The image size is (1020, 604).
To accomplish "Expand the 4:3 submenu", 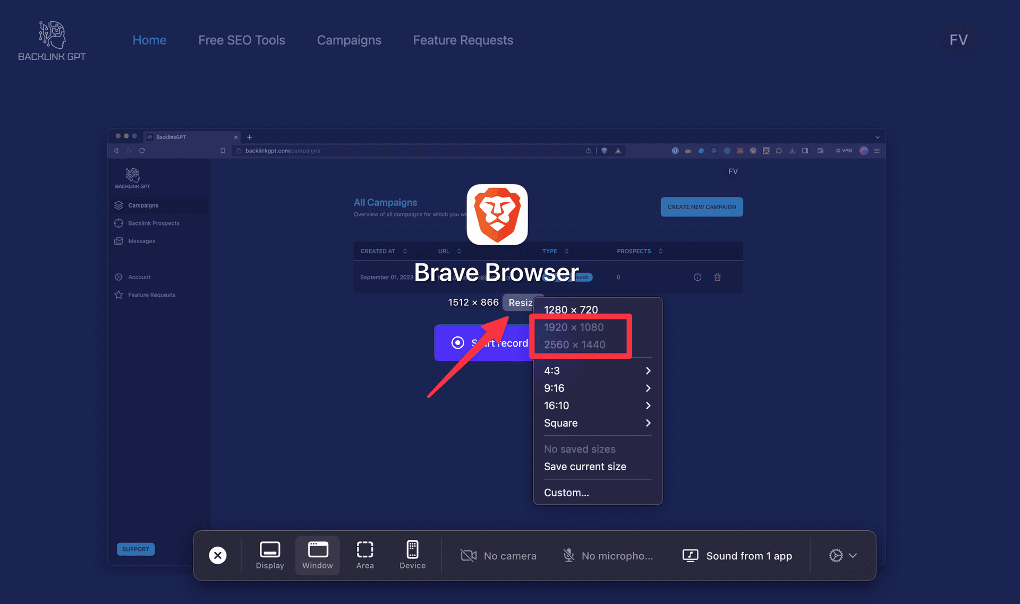I will click(x=597, y=370).
